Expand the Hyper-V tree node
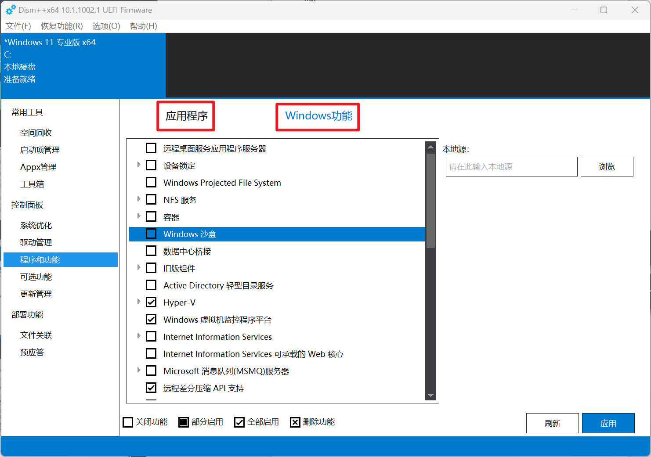This screenshot has height=457, width=651. pos(139,302)
